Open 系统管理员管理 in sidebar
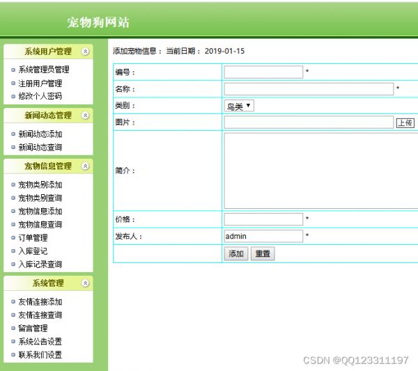 pos(43,70)
